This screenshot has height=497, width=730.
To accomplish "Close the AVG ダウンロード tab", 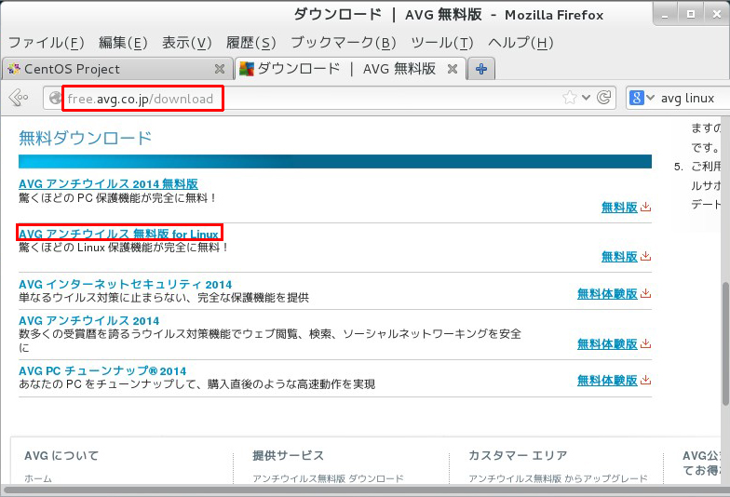I will 452,69.
